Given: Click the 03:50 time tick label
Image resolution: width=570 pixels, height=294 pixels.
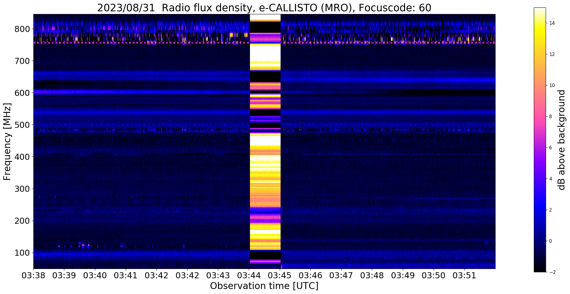Looking at the screenshot, I should click(x=434, y=276).
